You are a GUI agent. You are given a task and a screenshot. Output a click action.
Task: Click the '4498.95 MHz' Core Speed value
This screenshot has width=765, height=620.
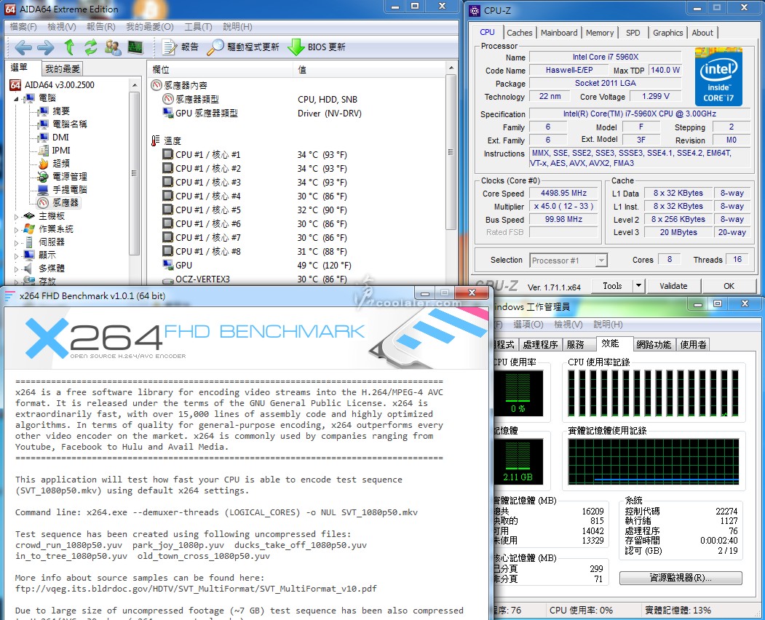(563, 193)
